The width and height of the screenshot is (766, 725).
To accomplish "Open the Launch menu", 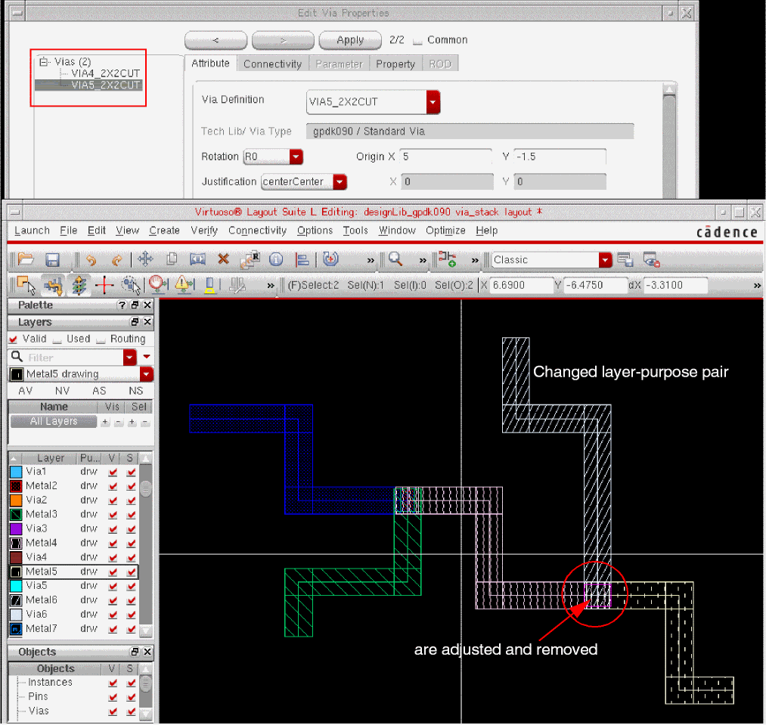I will click(33, 231).
